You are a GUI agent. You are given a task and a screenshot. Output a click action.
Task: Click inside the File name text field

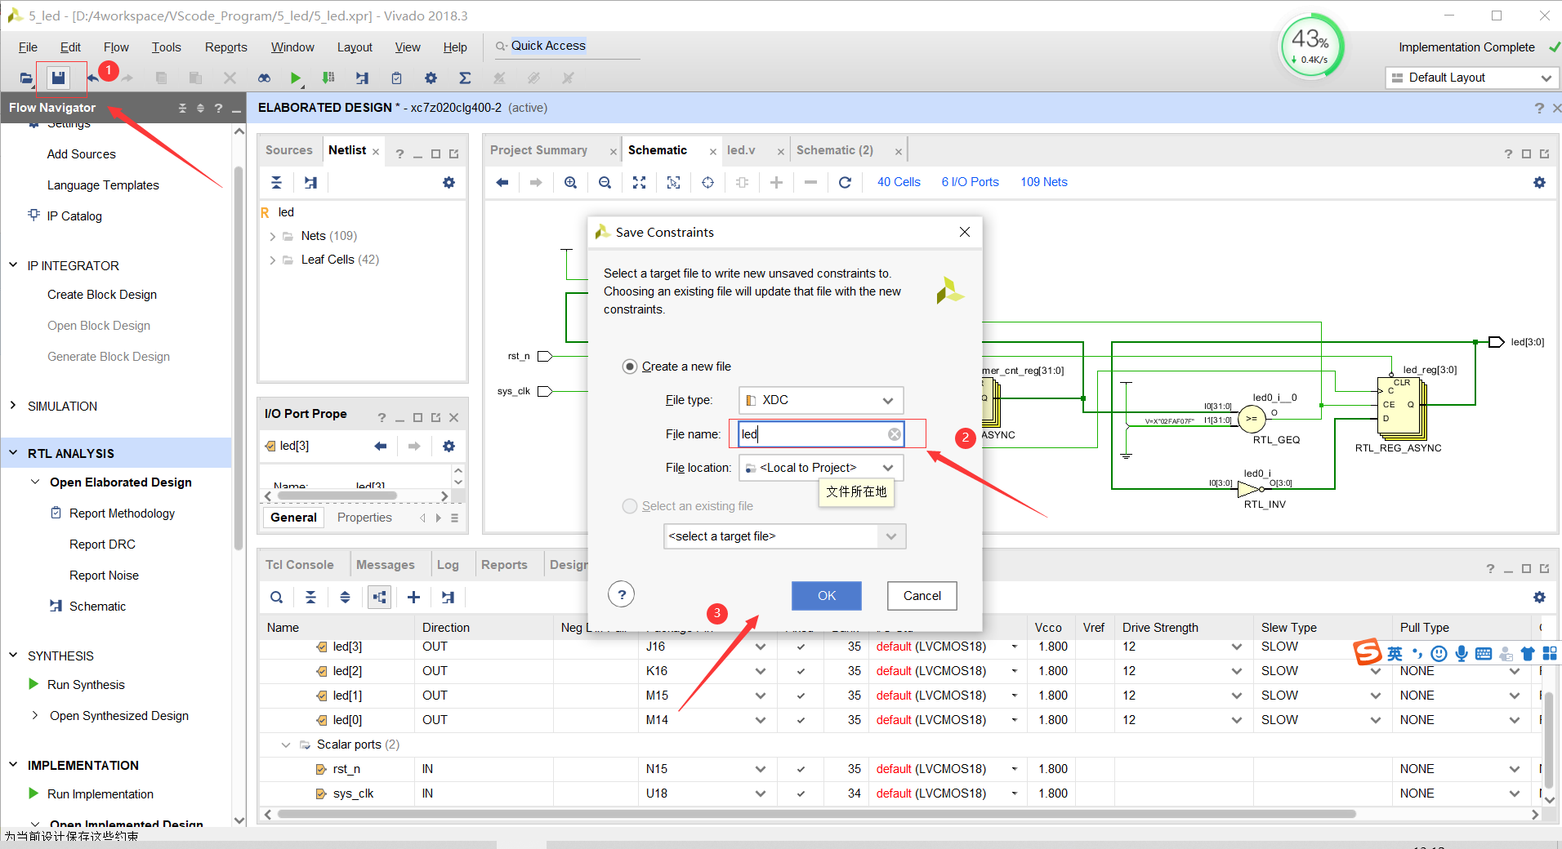coord(817,433)
